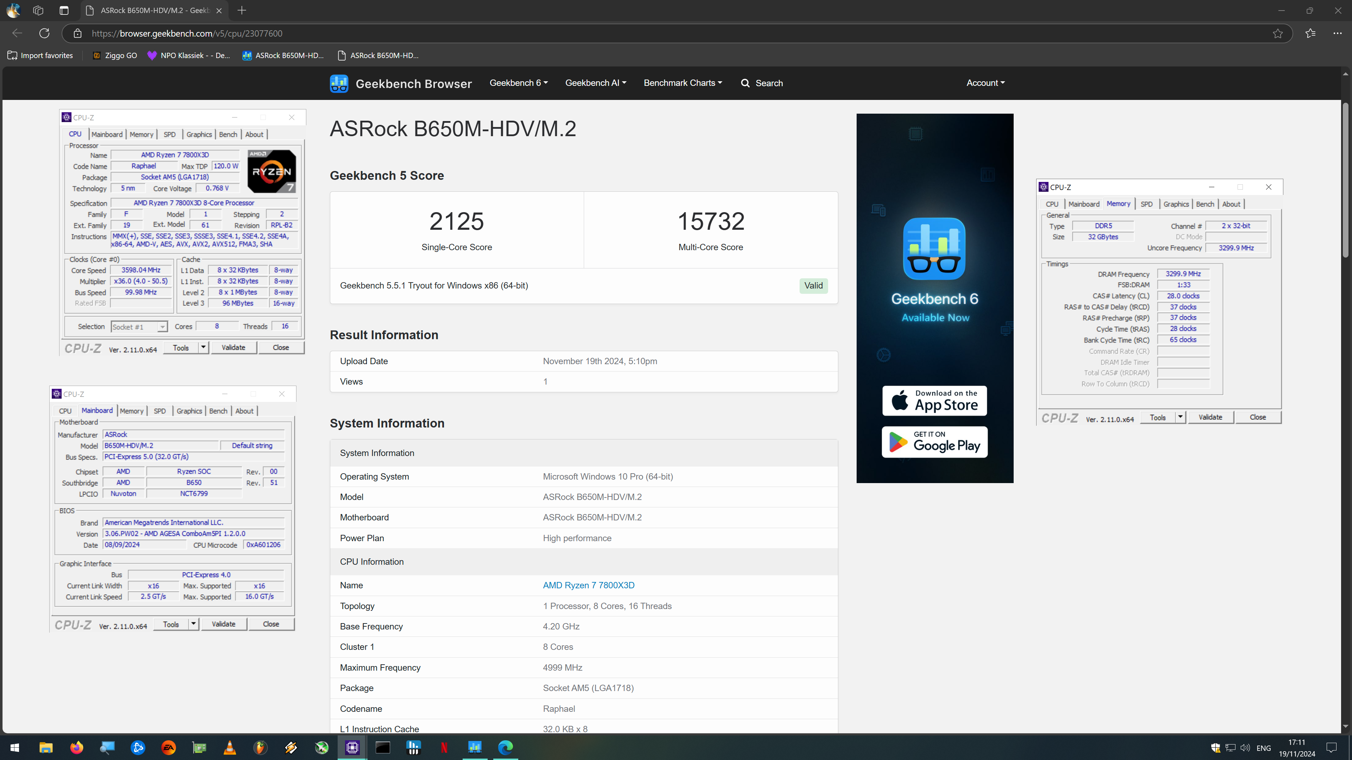The width and height of the screenshot is (1352, 760).
Task: Launch Firefox from the taskbar
Action: tap(77, 747)
